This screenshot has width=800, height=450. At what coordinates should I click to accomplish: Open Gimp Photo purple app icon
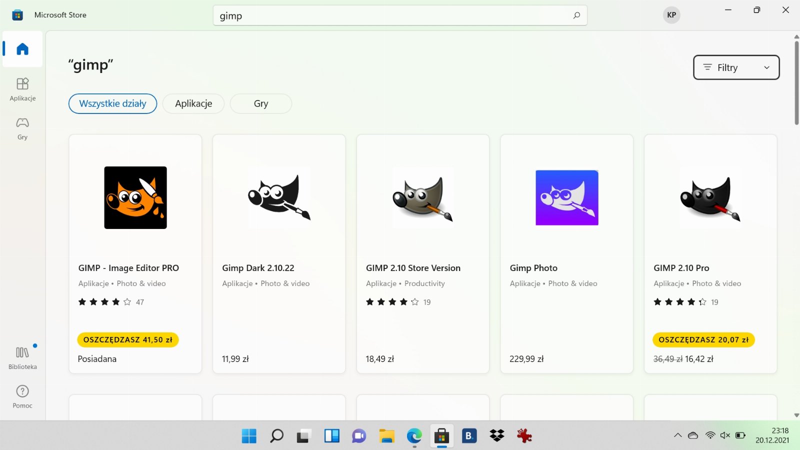(x=567, y=197)
